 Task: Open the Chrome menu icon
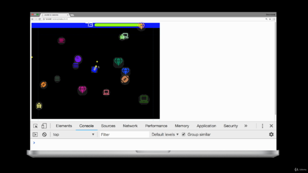[x=274, y=19]
